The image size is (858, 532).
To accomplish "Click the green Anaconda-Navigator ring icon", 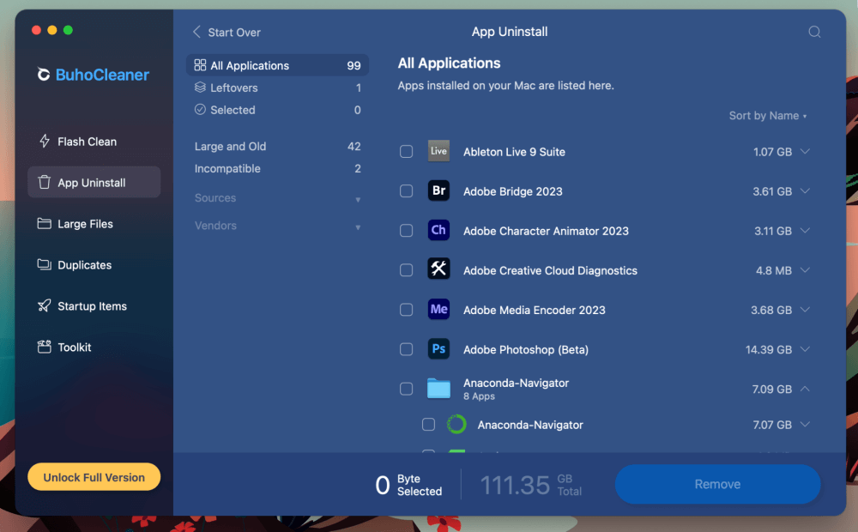I will 456,424.
